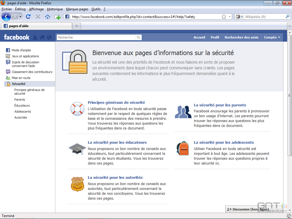Click the Wikipedia search magnifier icon
This screenshot has width=292, height=219.
point(287,17)
